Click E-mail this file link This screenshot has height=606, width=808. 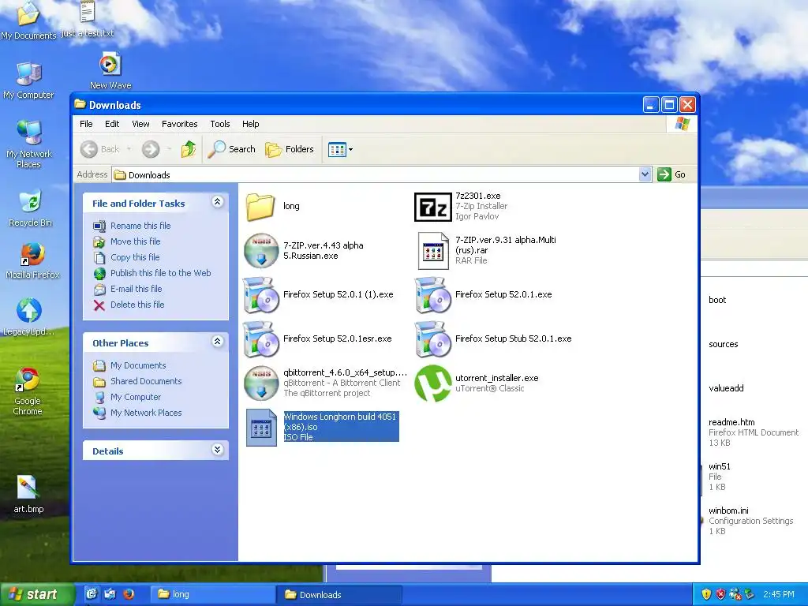click(136, 289)
